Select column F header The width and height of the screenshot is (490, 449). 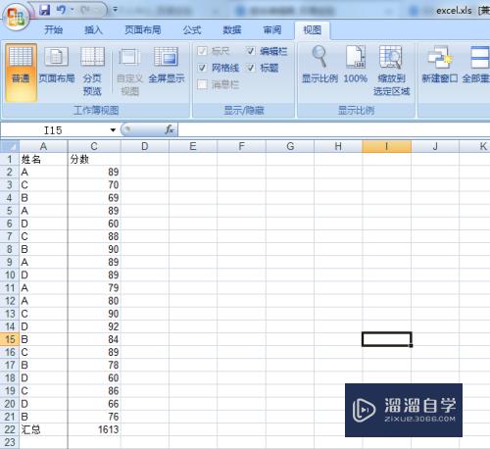point(241,146)
